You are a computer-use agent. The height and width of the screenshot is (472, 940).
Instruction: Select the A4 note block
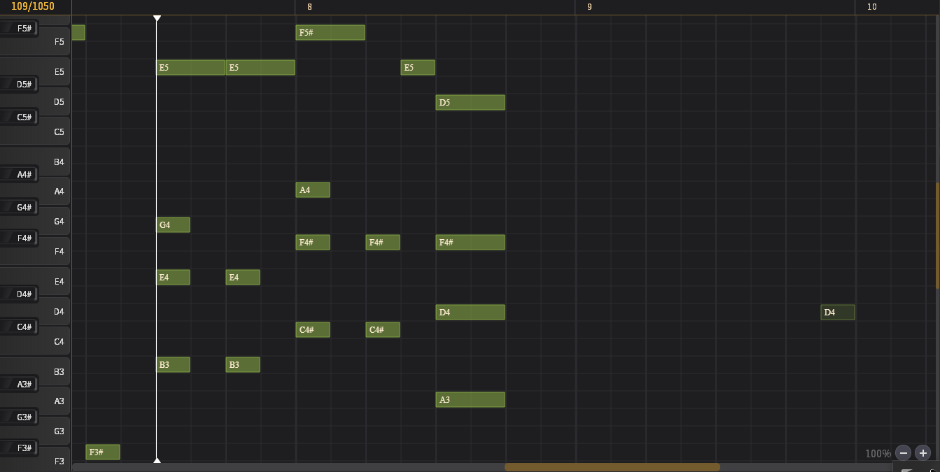point(312,190)
